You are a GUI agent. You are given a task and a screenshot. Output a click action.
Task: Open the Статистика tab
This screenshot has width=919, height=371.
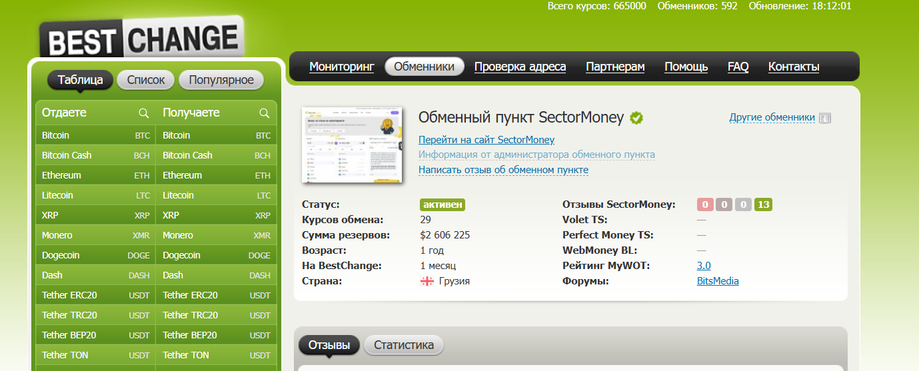404,345
